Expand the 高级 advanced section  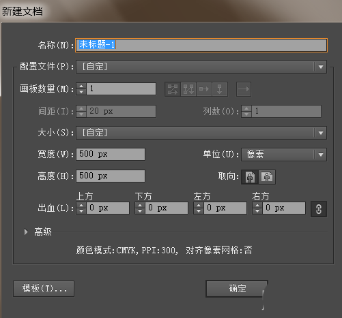pos(26,232)
